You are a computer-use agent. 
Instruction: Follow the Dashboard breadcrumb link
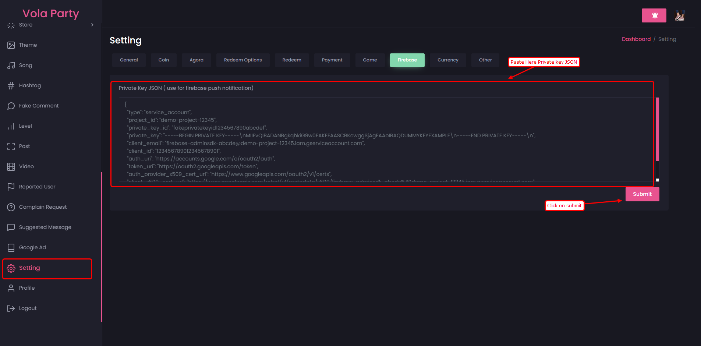click(636, 39)
